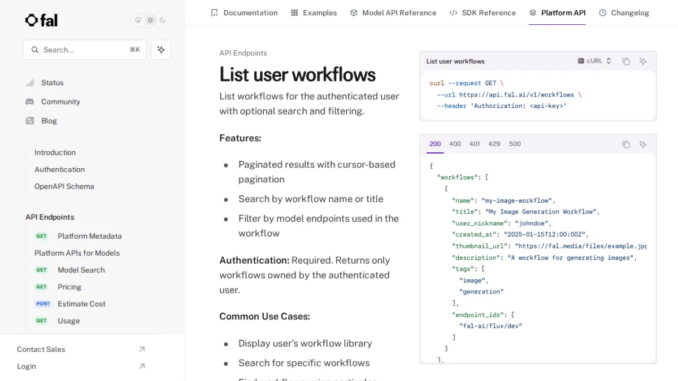Click the Blog newspaper icon
This screenshot has height=381, width=678.
click(x=30, y=121)
